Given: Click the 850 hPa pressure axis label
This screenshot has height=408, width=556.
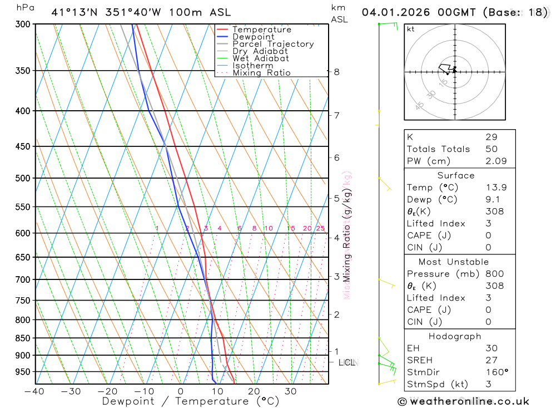Looking at the screenshot, I should point(23,338).
